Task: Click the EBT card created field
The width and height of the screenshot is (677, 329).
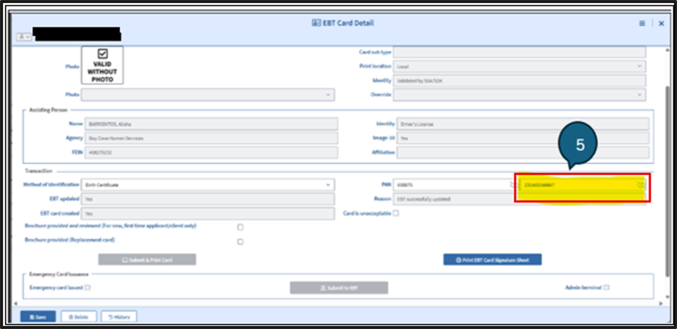Action: pyautogui.click(x=207, y=213)
